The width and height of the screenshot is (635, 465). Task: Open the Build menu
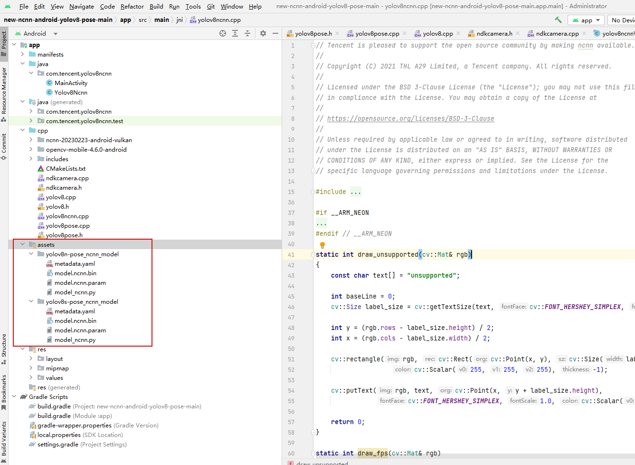[x=156, y=6]
